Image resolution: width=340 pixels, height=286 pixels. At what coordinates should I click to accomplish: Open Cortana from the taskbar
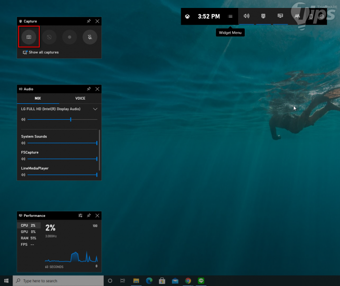pyautogui.click(x=110, y=281)
